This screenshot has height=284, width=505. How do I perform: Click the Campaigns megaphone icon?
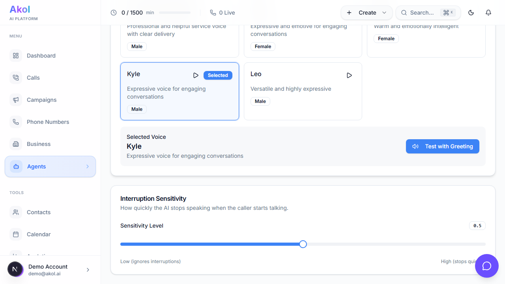(x=16, y=100)
